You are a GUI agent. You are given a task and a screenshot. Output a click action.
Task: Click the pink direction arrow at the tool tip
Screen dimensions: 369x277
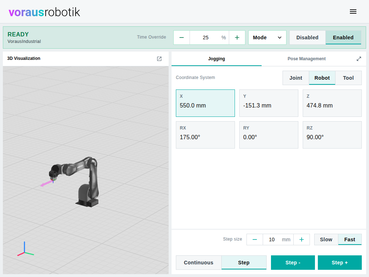pyautogui.click(x=46, y=184)
